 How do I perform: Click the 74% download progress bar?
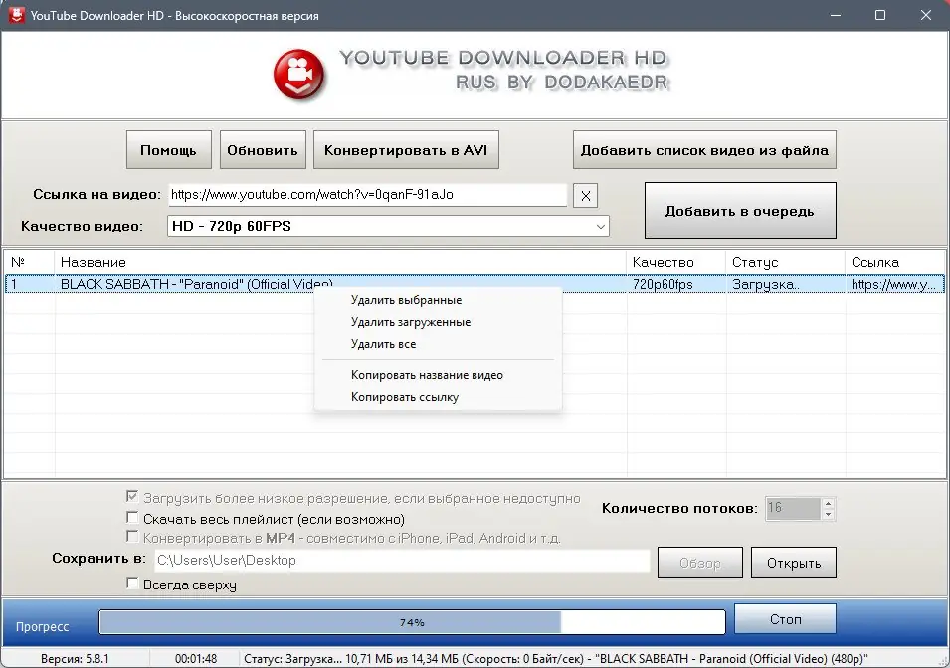[x=412, y=622]
